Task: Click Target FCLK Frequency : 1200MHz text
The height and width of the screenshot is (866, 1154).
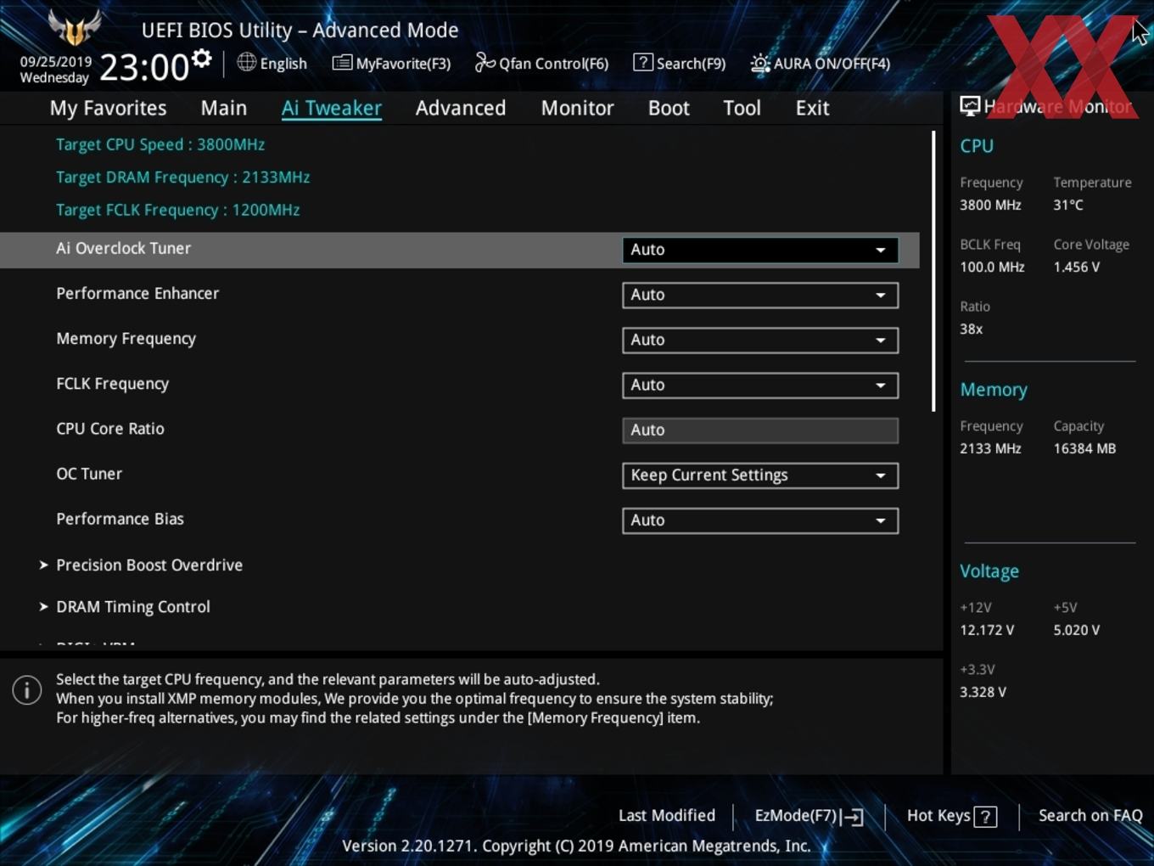Action: coord(177,210)
